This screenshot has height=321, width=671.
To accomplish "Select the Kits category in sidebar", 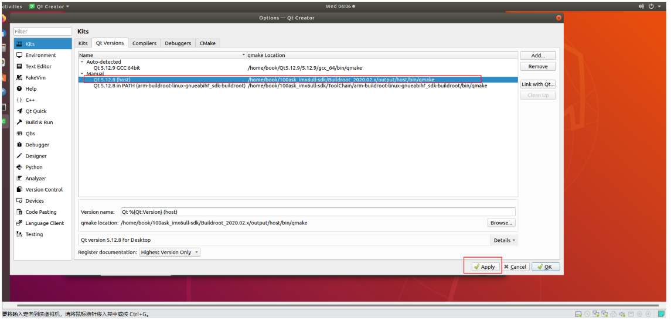I will click(43, 44).
